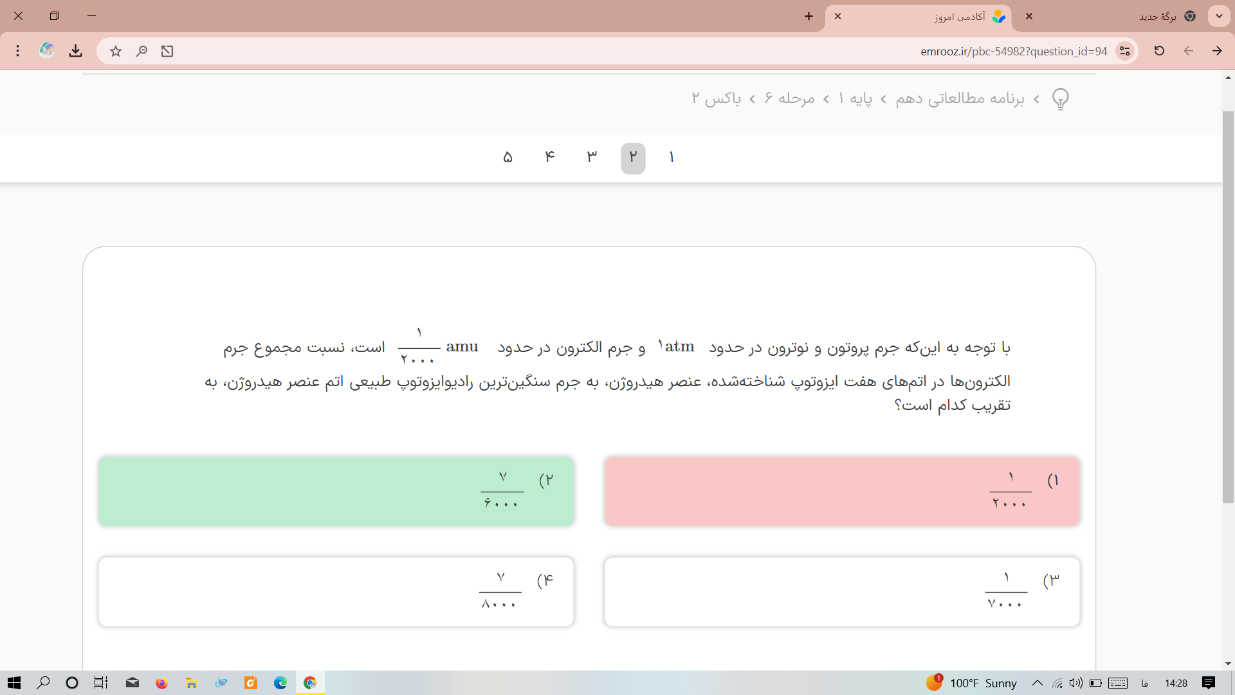1235x695 pixels.
Task: Open the site settings icon beside URL
Action: (x=1124, y=51)
